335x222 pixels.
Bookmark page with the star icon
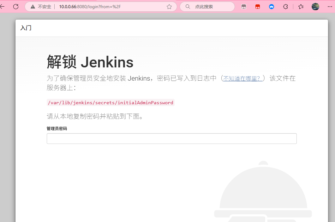(x=169, y=7)
